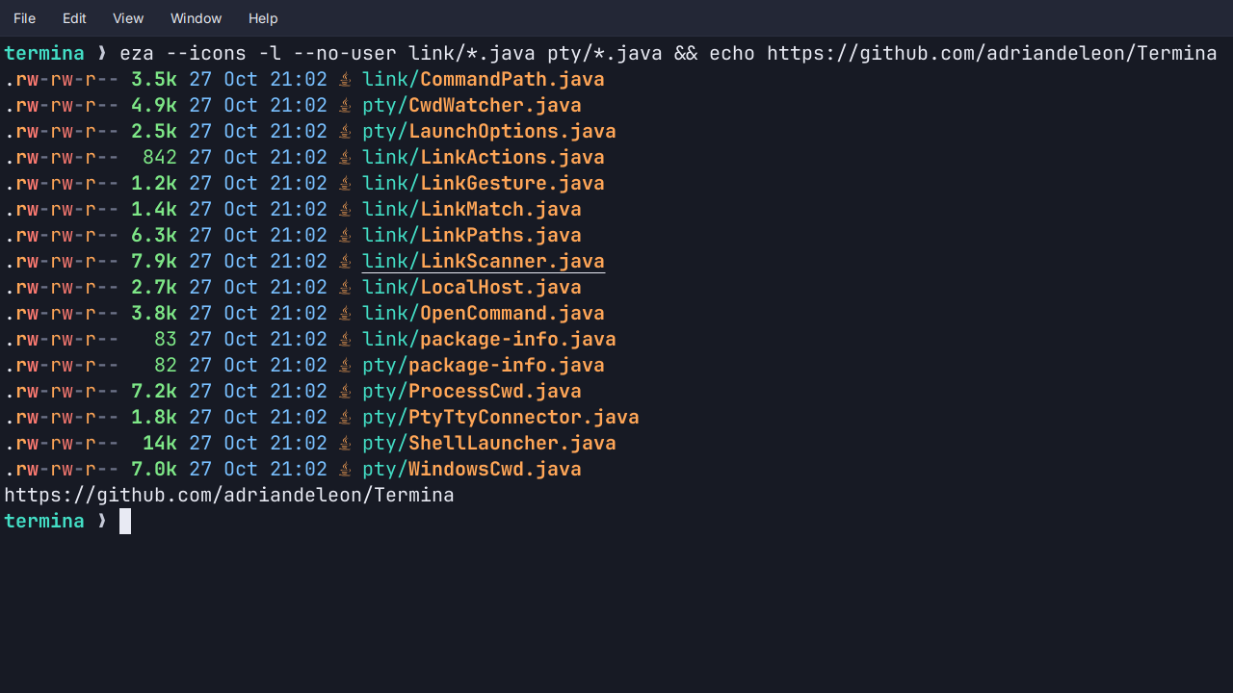Open the Window menu
Screen dimensions: 1233x693
pos(196,18)
